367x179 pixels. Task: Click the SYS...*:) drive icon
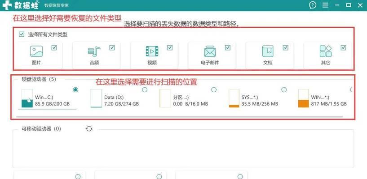(234, 98)
